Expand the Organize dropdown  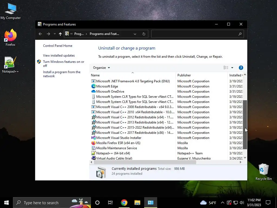tap(101, 68)
